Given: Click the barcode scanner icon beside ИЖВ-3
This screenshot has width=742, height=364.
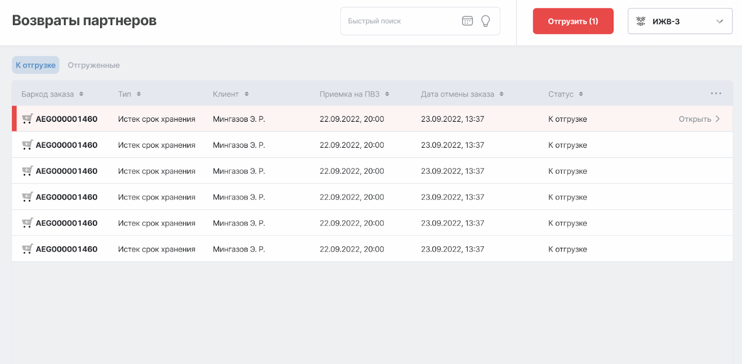Looking at the screenshot, I should [640, 21].
